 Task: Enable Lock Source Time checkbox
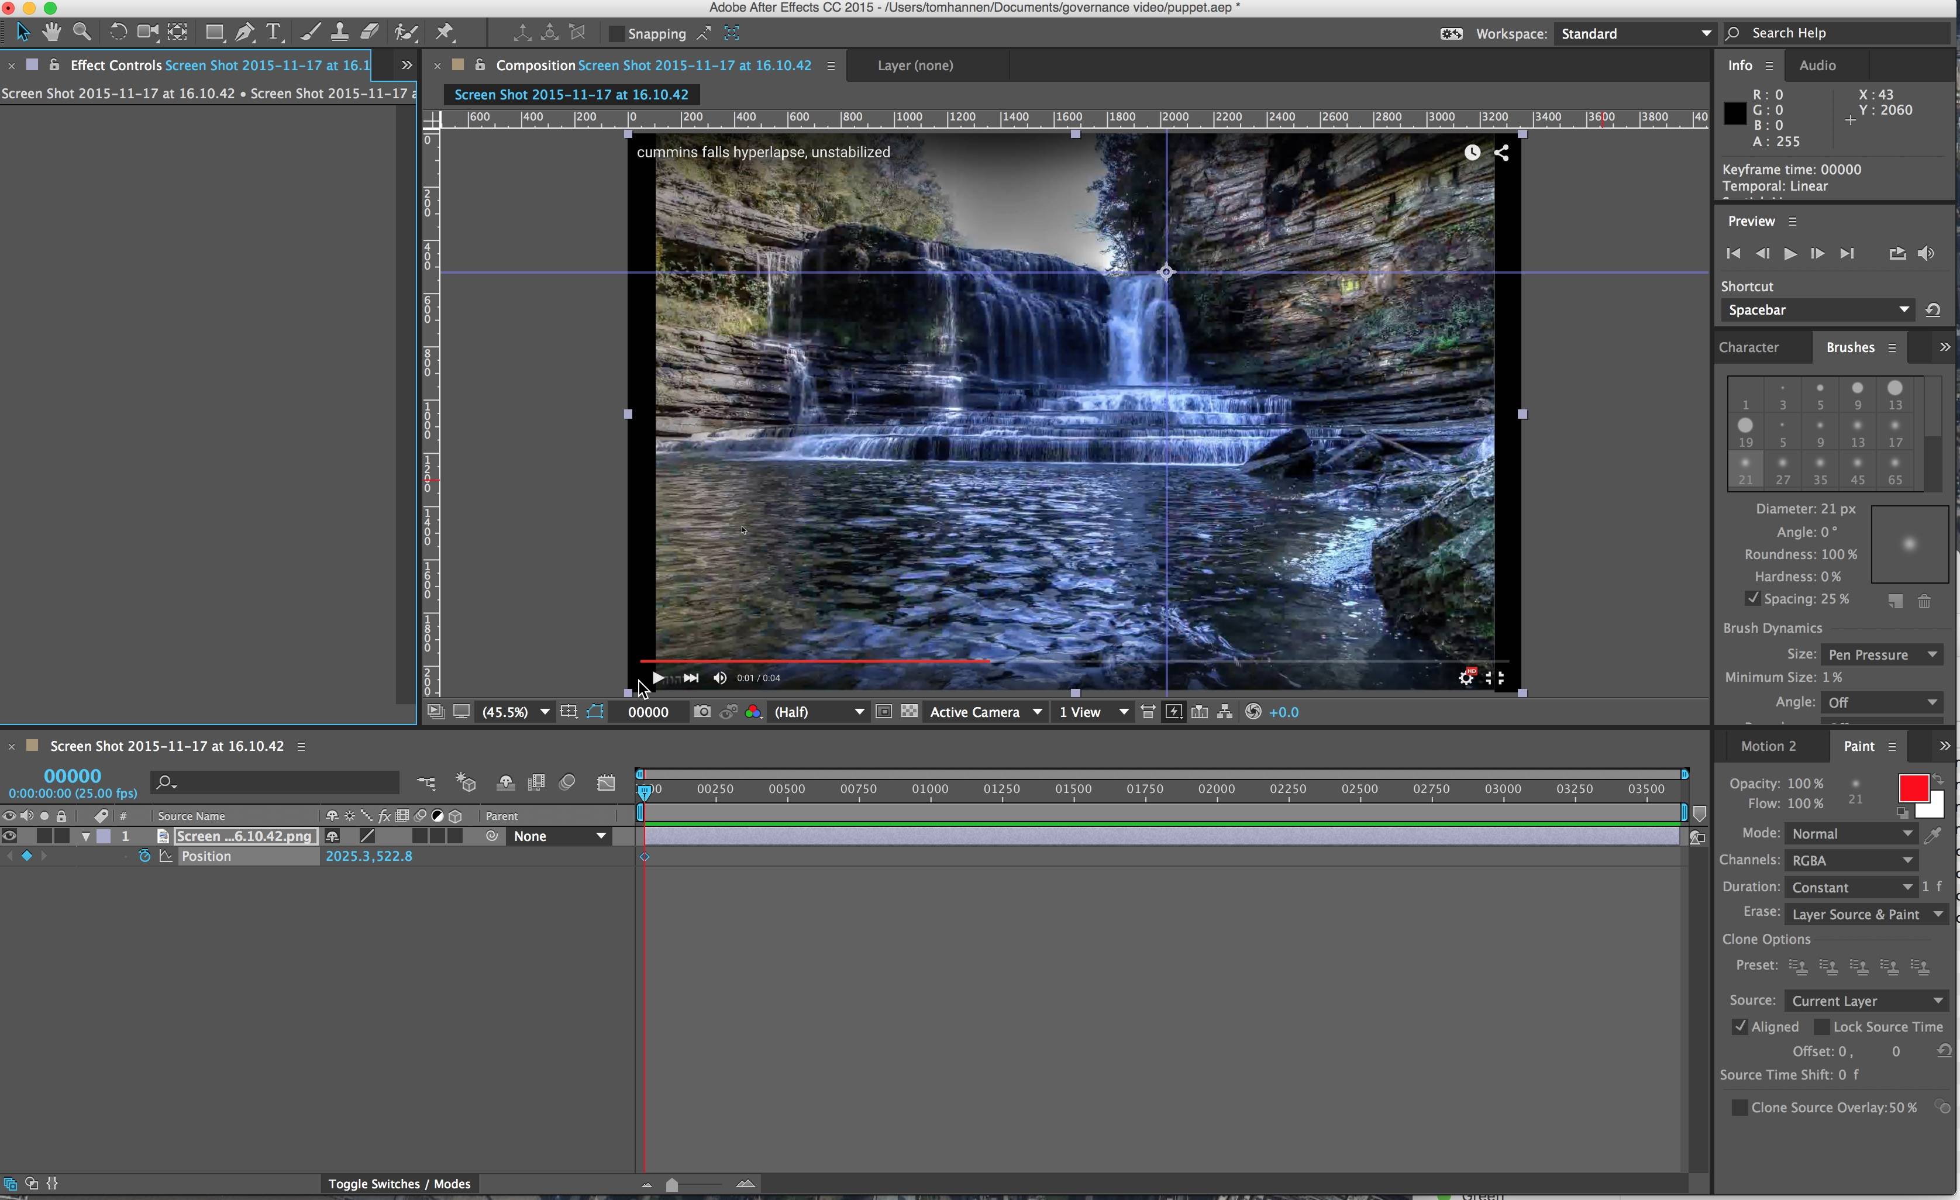1821,1027
